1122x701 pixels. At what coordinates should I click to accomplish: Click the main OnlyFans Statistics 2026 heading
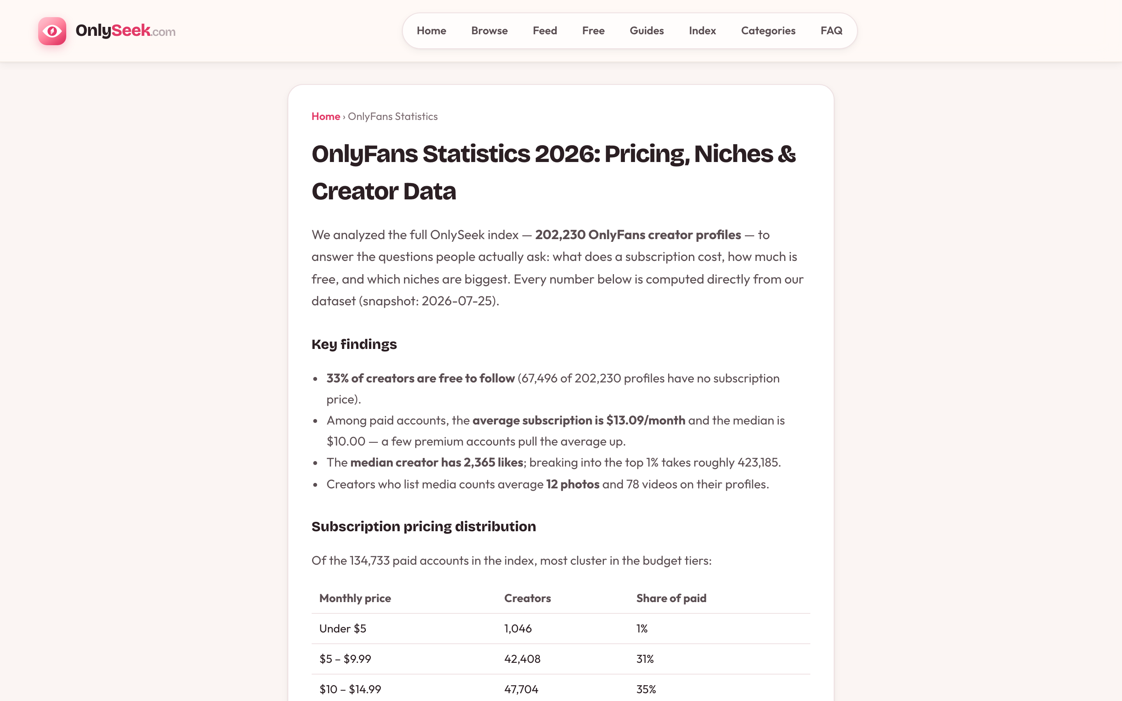[554, 173]
